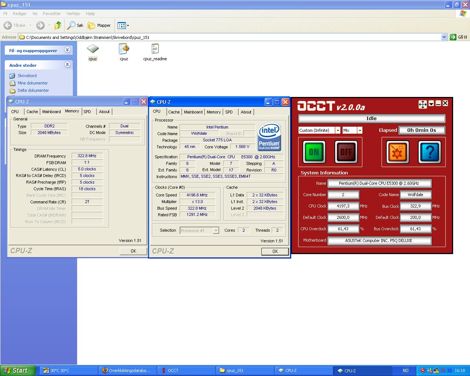Open the Hjelp menu
Screen dimensions: 470x376
pos(90,14)
